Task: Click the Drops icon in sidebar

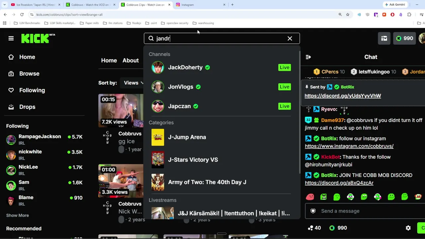Action: tap(11, 107)
